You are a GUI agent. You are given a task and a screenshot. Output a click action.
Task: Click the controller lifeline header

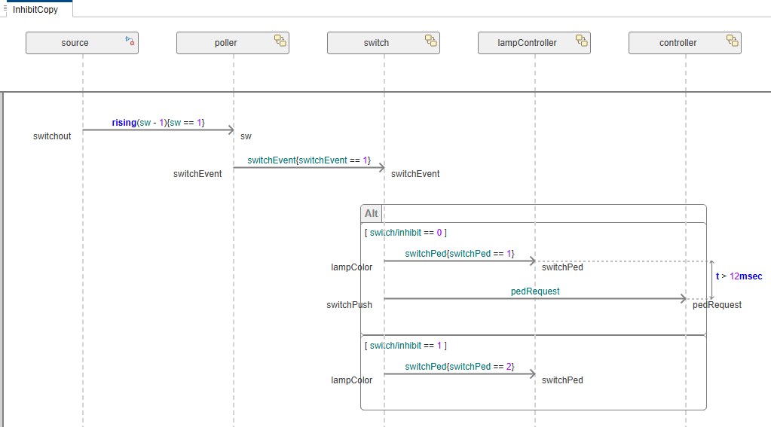click(x=685, y=43)
